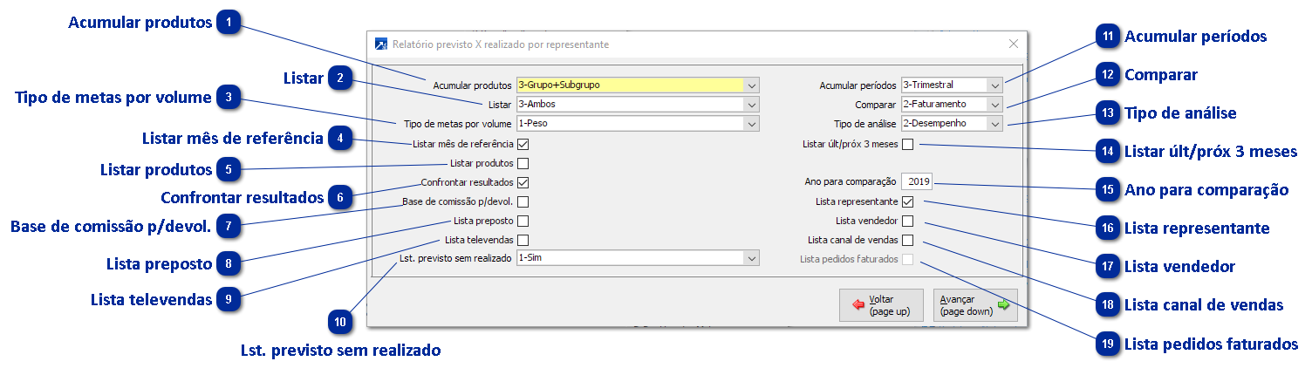Uncheck the Listar mês de referência checkbox
The width and height of the screenshot is (1312, 375).
click(523, 144)
